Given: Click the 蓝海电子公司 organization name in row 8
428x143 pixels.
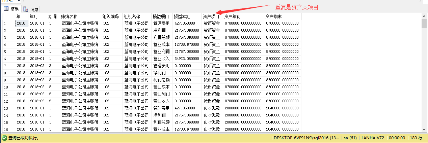Looking at the screenshot, I should [137, 73].
